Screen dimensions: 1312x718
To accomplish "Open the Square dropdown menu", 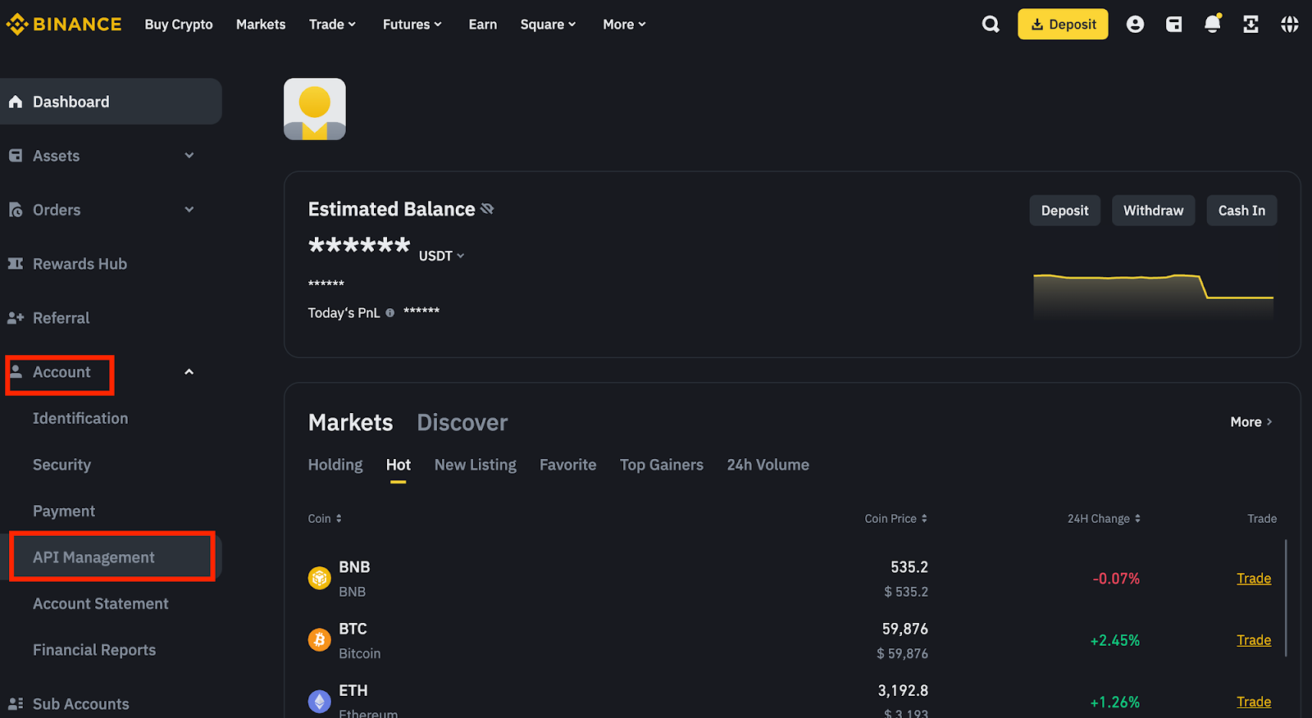I will pyautogui.click(x=548, y=25).
